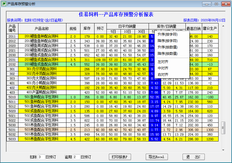
Task: Click the 建议生产 column header
Action: pos(210,29)
